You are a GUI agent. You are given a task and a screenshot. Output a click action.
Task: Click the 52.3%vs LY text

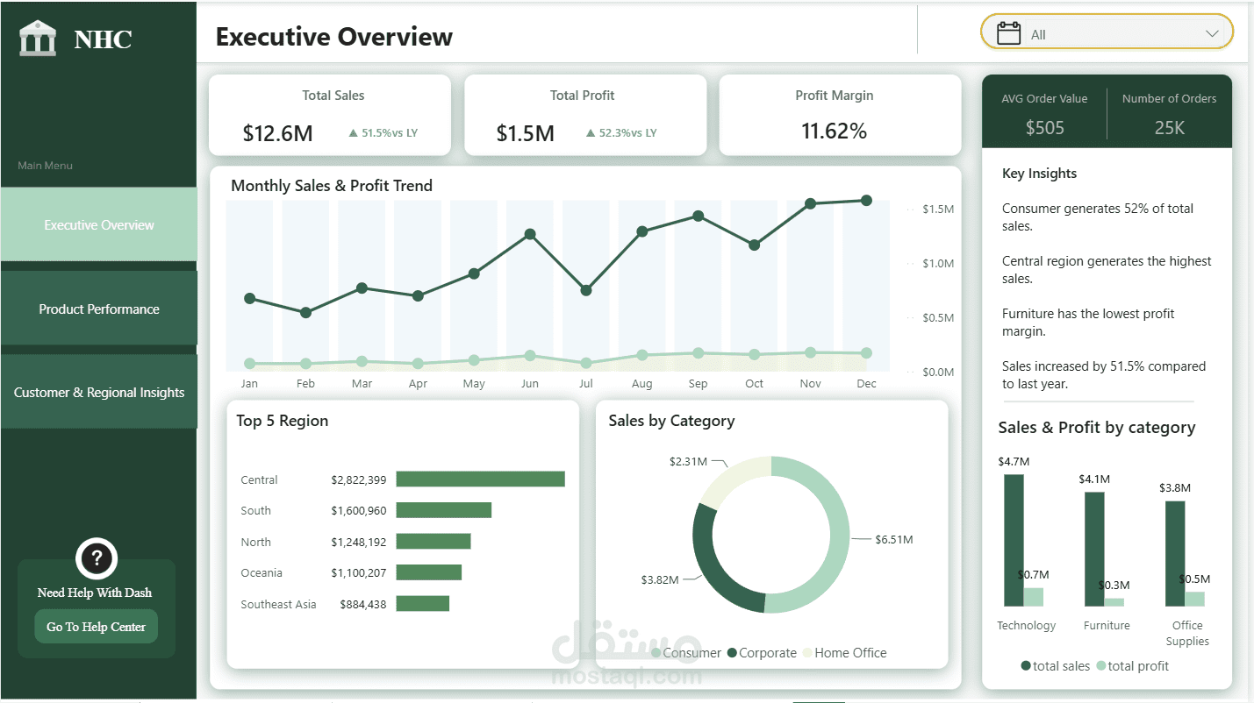coord(627,133)
